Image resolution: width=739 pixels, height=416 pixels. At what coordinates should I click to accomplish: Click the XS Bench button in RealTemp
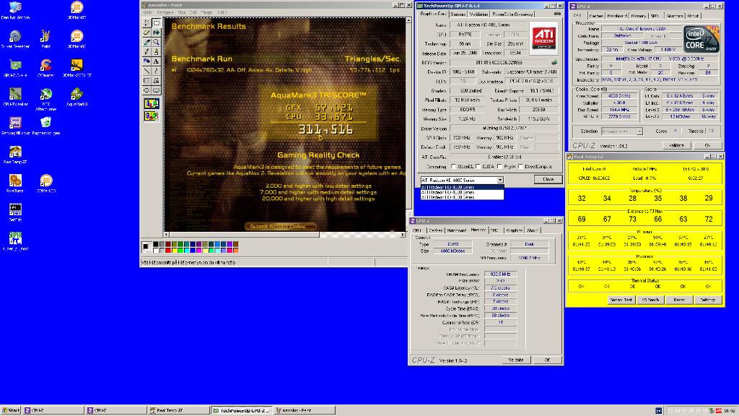(650, 300)
